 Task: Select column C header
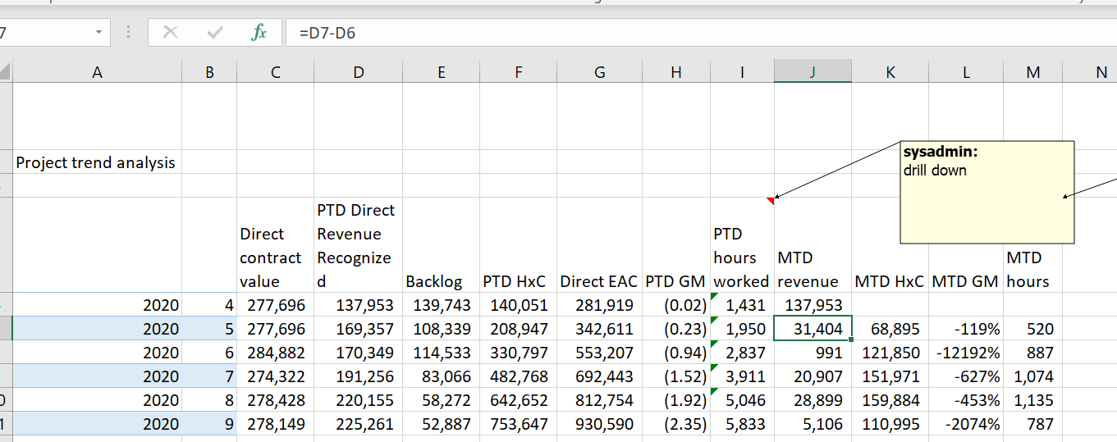[275, 72]
